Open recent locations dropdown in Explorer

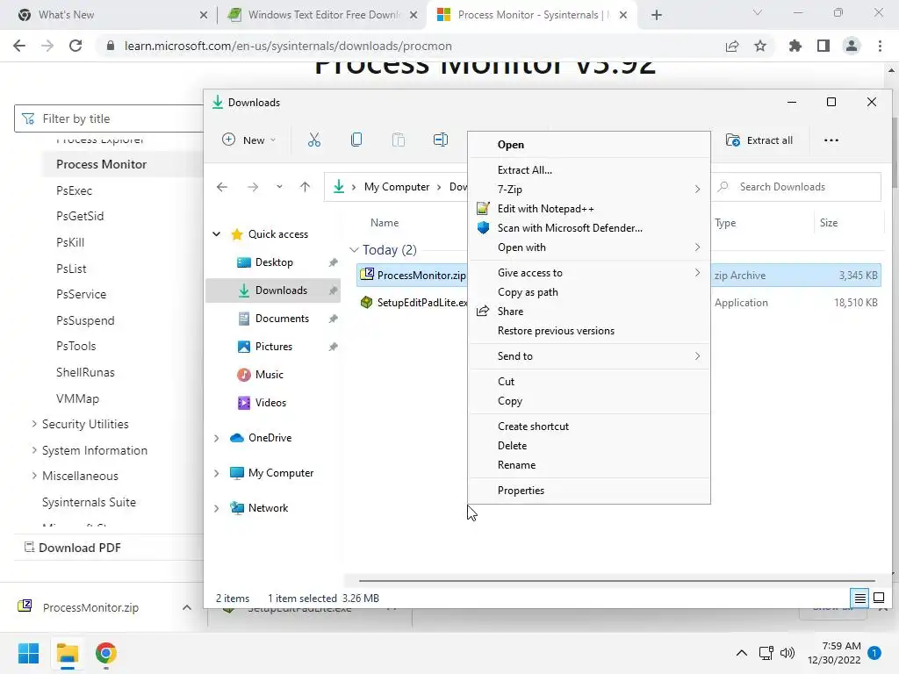click(x=279, y=187)
